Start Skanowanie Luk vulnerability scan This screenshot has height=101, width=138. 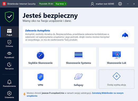click(x=117, y=57)
